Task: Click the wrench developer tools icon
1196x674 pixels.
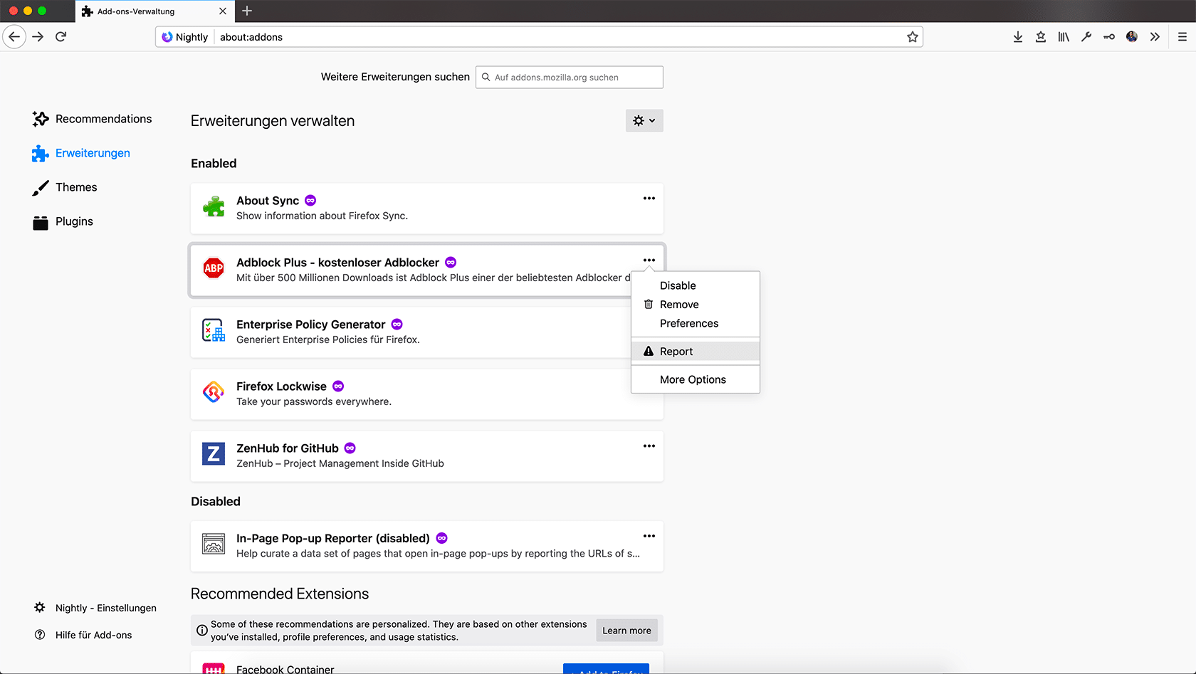Action: (x=1086, y=37)
